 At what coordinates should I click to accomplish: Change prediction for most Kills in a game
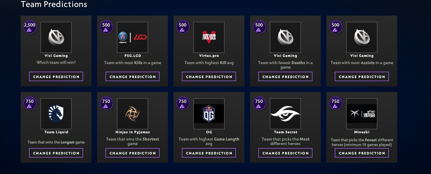click(133, 76)
